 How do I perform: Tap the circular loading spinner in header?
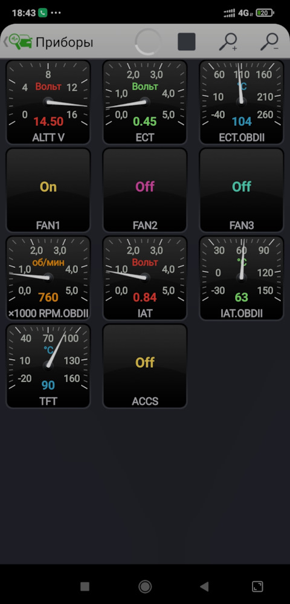(x=148, y=42)
